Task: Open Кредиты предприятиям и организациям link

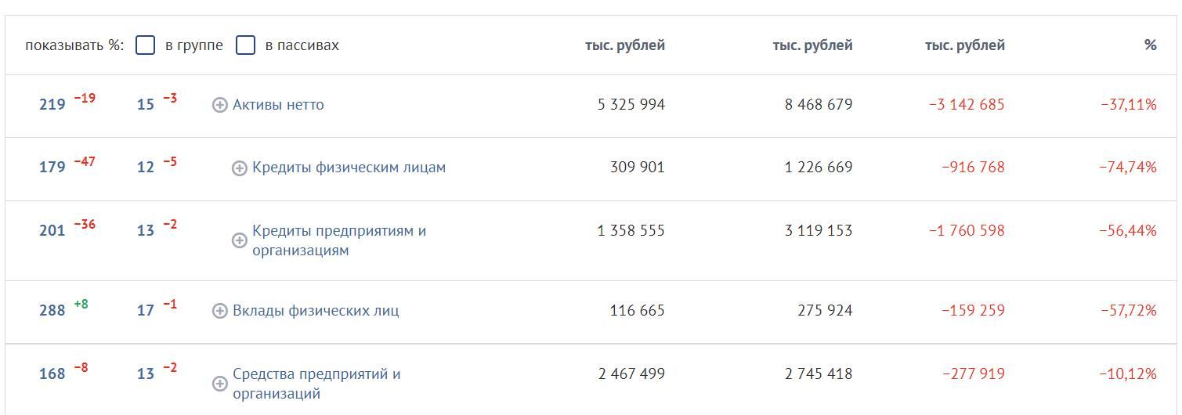Action: (339, 240)
